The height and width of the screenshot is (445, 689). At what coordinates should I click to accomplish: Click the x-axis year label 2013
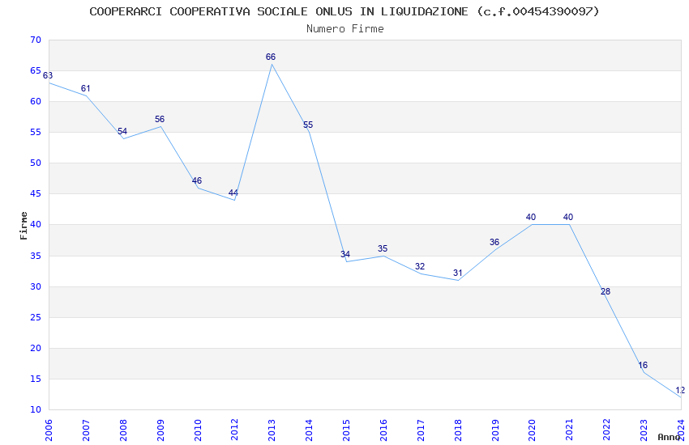(x=272, y=430)
